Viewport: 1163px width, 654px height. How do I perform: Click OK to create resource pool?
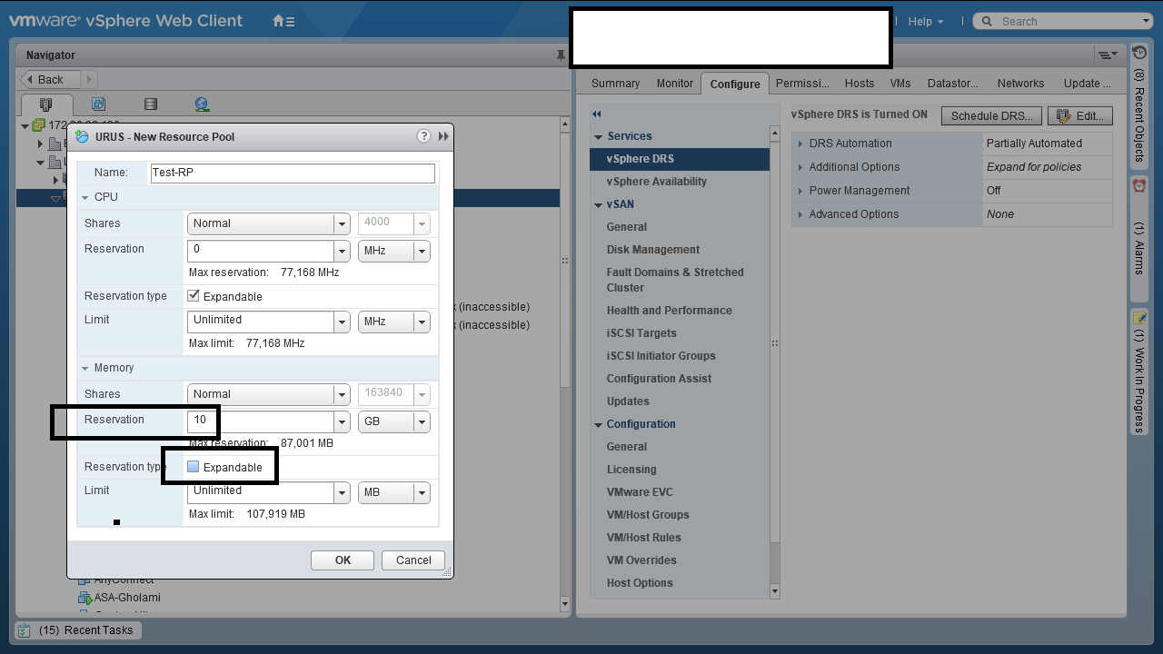click(343, 560)
